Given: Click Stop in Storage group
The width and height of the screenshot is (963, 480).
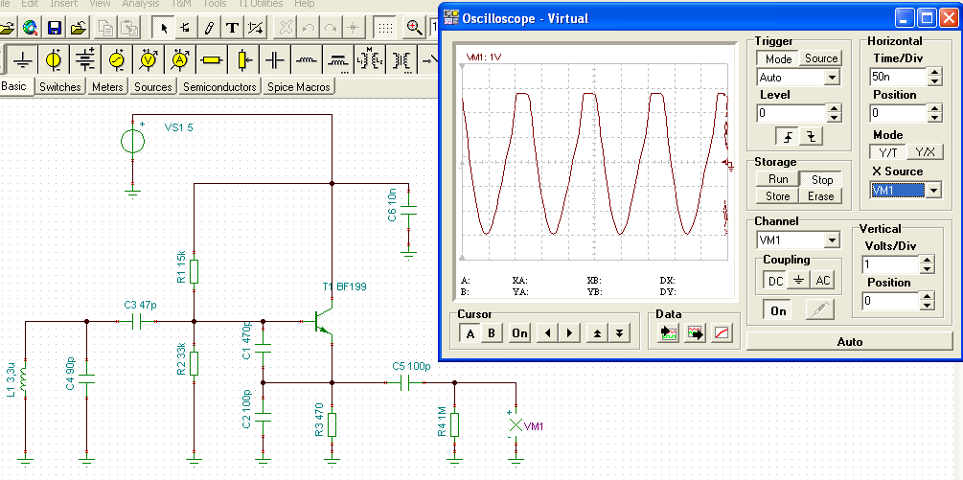Looking at the screenshot, I should pos(821,179).
